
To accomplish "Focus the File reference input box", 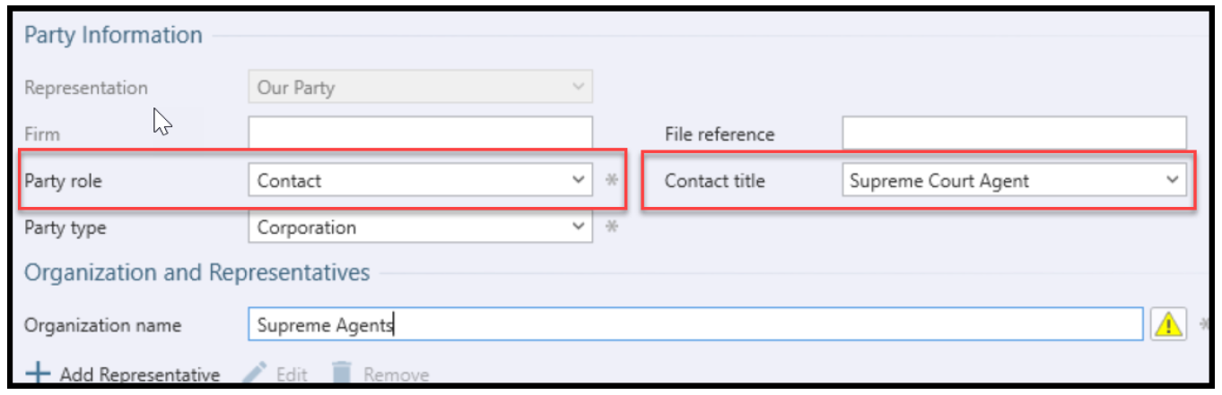I will [1014, 134].
